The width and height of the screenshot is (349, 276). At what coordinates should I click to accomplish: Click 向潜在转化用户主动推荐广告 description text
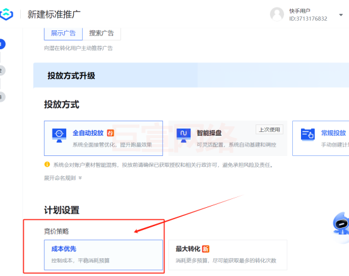coord(78,48)
